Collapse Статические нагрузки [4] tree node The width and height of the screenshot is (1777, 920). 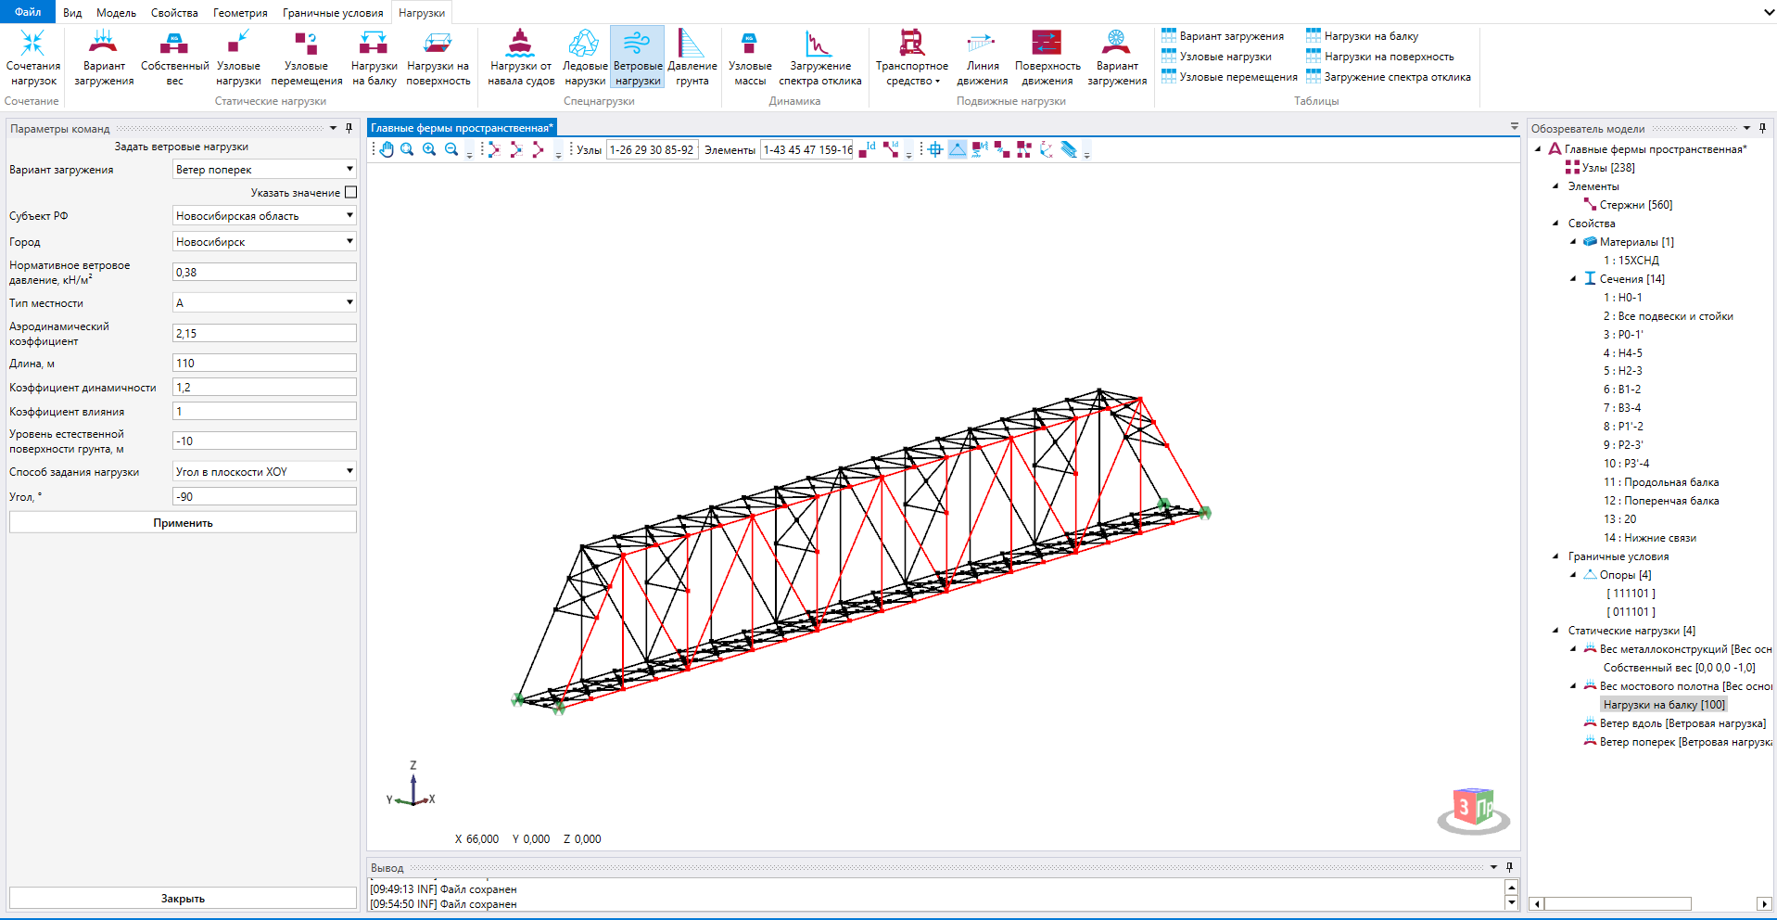tap(1555, 631)
